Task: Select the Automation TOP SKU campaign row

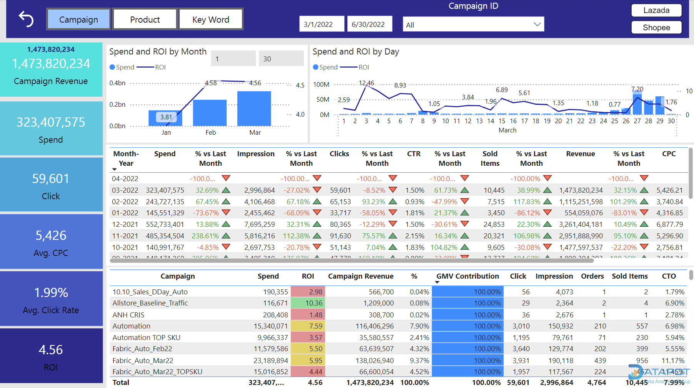Action: tap(399, 337)
